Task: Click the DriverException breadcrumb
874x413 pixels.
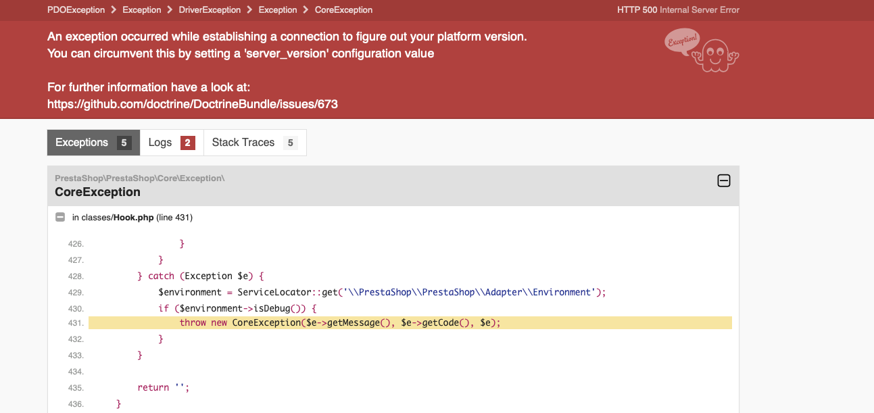Action: (210, 10)
